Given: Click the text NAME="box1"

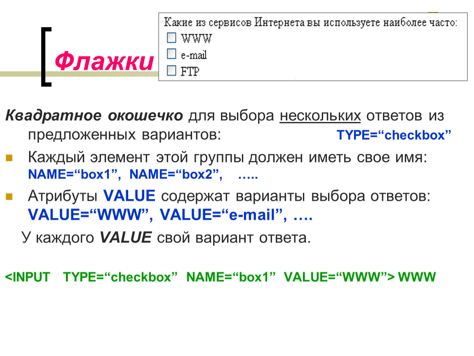Looking at the screenshot, I should tap(74, 174).
